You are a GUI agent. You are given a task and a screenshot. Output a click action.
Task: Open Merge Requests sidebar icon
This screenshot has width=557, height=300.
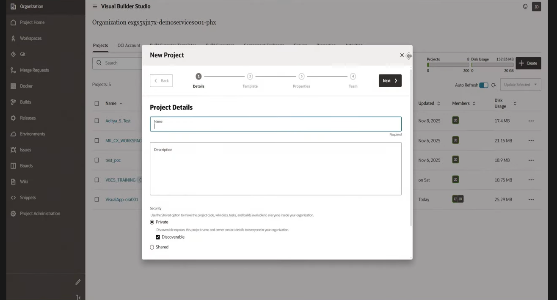coord(13,70)
